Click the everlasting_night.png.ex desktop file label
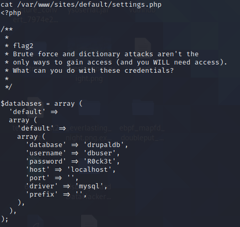 click(89, 133)
